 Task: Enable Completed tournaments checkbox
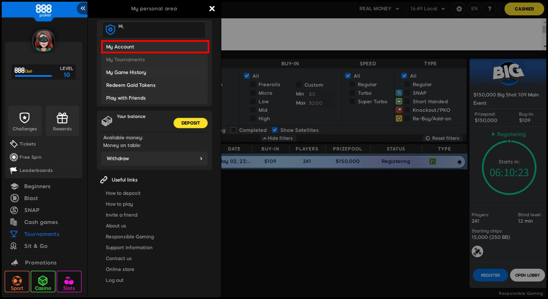(x=233, y=130)
